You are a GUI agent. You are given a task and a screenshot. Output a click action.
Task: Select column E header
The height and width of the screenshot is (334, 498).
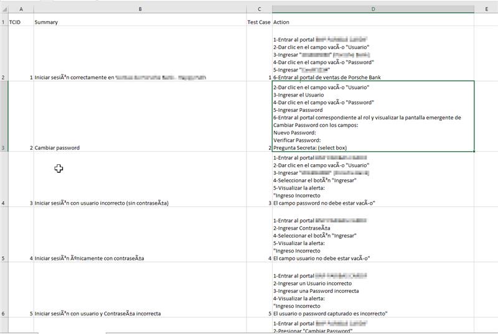(486, 9)
